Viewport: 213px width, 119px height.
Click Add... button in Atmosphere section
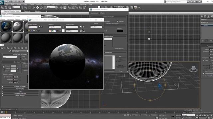click(x=120, y=57)
